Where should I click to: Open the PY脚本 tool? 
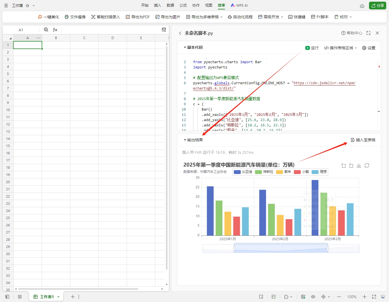coord(320,17)
